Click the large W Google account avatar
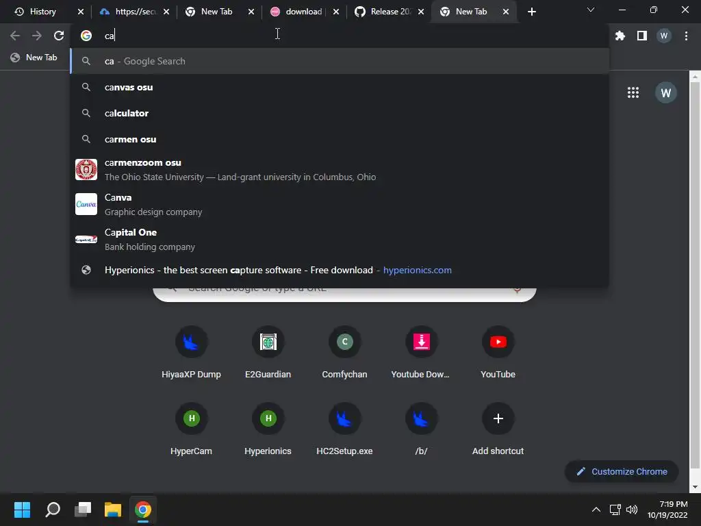 (665, 92)
